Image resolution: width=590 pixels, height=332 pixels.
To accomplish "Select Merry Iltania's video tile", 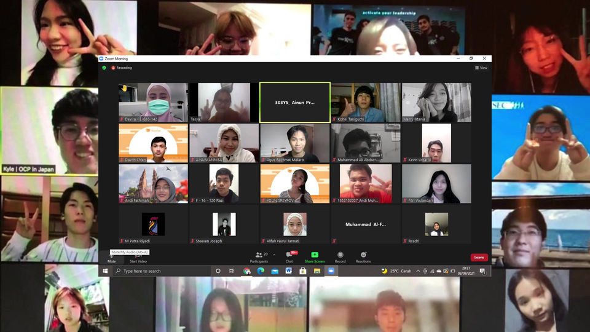I will (436, 103).
